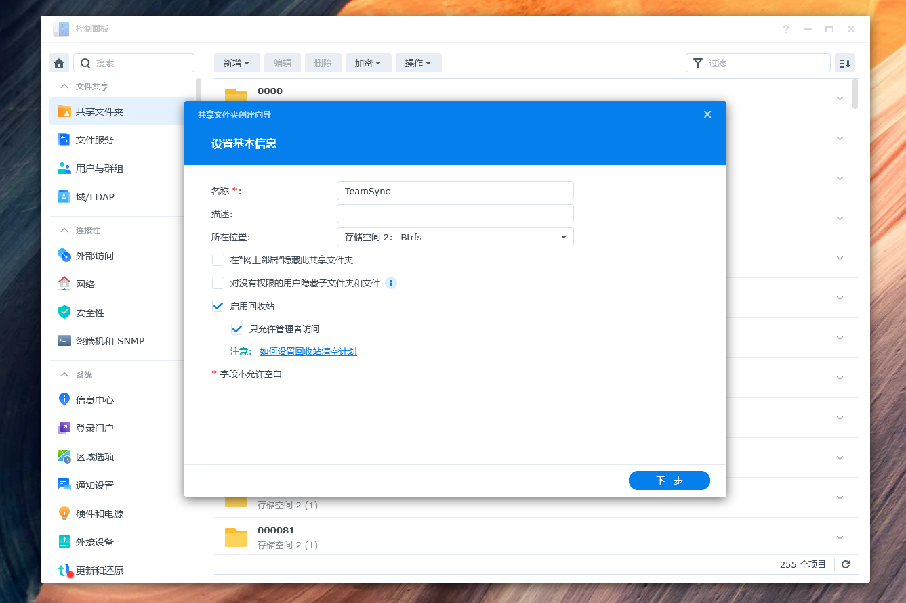Enable 在"网上邻居"隐藏此共享文件夹

pyautogui.click(x=218, y=260)
